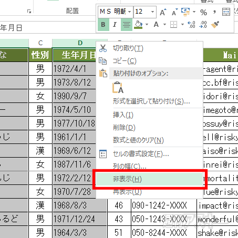Click the Increase Font Size icon
Screen dimensions: 238x238
click(163, 12)
